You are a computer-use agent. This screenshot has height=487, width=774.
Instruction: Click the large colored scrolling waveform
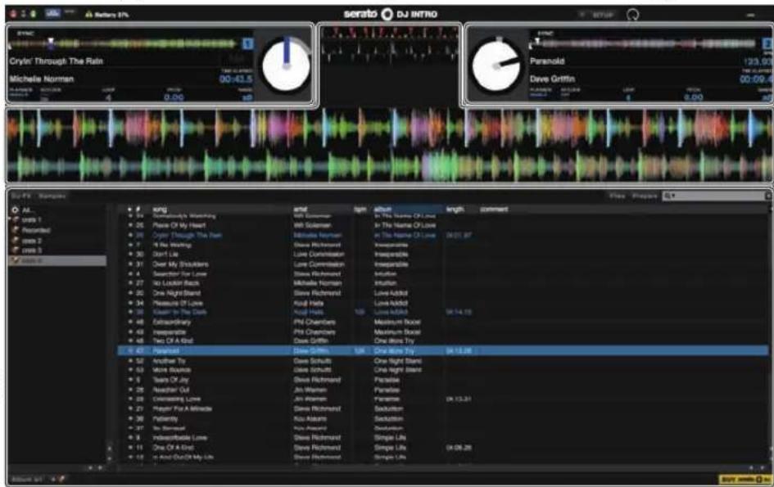[x=389, y=146]
